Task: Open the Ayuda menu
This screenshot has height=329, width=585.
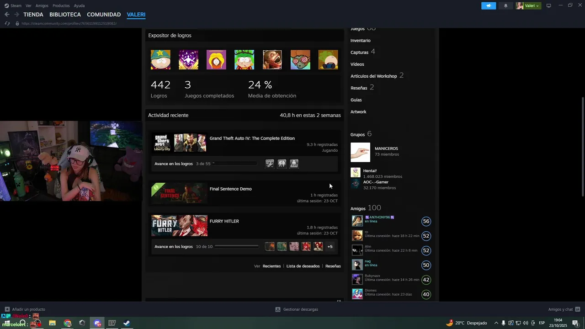Action: pyautogui.click(x=79, y=5)
